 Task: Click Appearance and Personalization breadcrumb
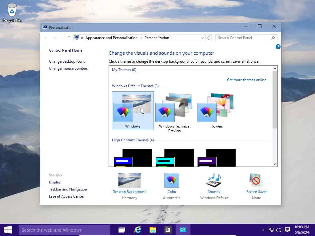tap(111, 38)
